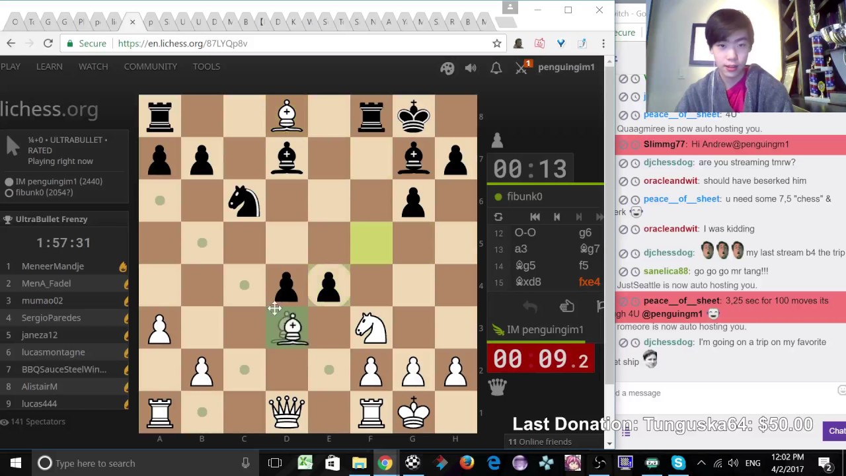Screen dimensions: 846x476
Task: Go back in browser history
Action: click(x=11, y=44)
